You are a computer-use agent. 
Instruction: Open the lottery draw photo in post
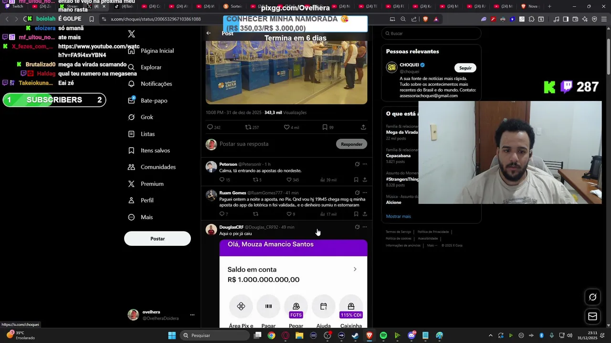coord(286,72)
